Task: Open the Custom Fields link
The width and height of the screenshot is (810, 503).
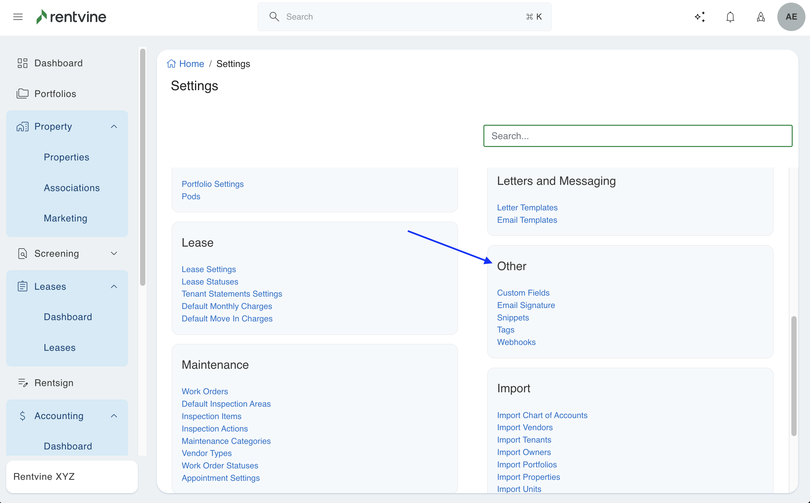Action: (x=523, y=293)
